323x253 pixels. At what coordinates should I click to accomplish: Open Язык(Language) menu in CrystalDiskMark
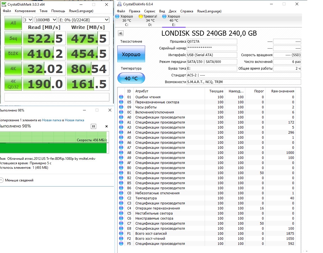81,11
